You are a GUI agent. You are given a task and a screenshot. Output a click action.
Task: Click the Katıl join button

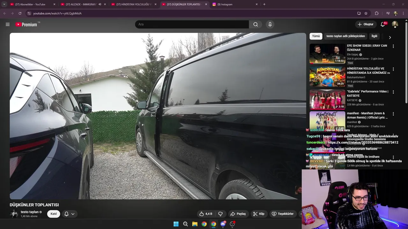(54, 214)
